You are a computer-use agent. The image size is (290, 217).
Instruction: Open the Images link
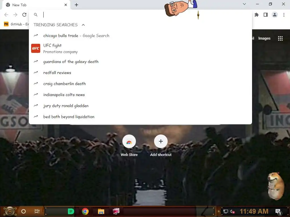click(x=264, y=38)
